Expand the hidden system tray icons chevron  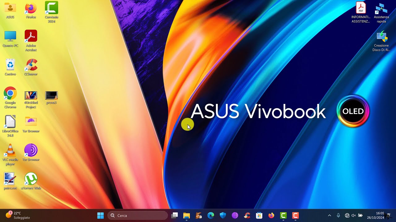pos(329,216)
